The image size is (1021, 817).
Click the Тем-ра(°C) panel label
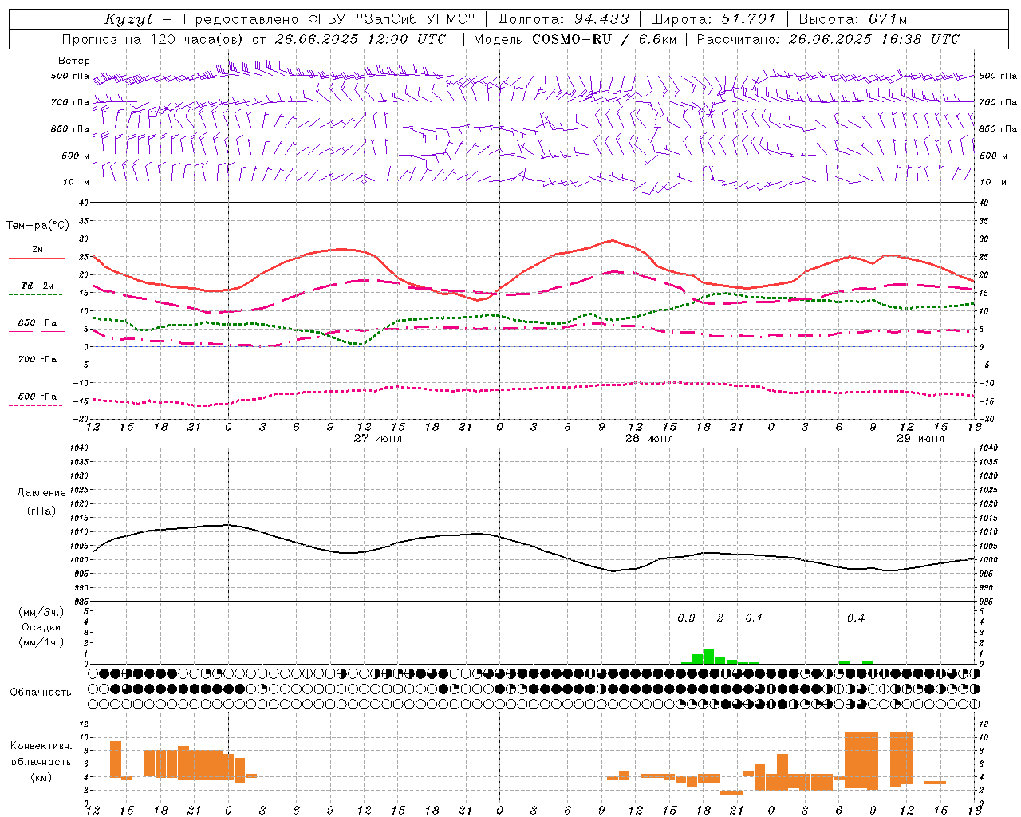[x=37, y=226]
